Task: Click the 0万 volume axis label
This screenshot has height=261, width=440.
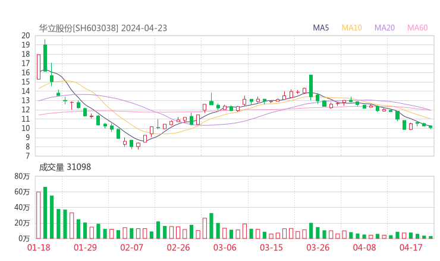Action: tap(24, 238)
